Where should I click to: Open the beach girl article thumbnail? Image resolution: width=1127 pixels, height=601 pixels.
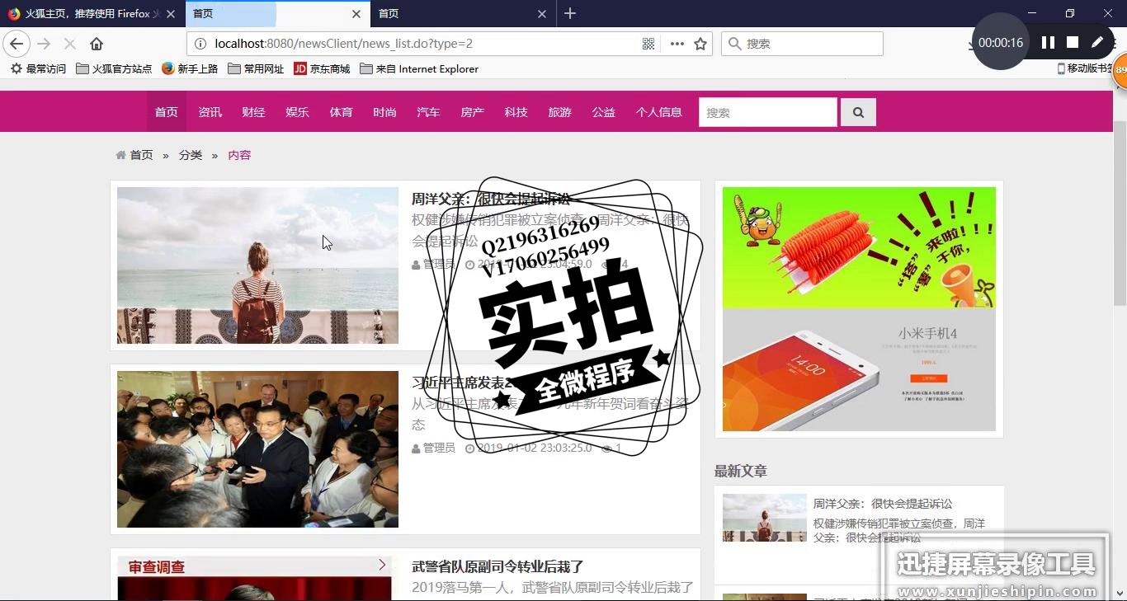tap(257, 265)
